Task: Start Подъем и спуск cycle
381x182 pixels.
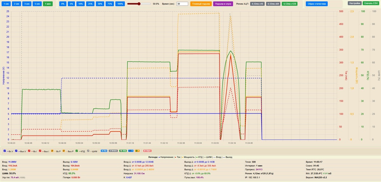Action: (x=223, y=4)
